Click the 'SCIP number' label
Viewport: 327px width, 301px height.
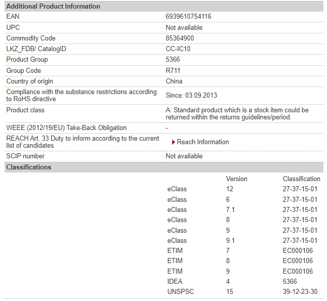point(25,156)
